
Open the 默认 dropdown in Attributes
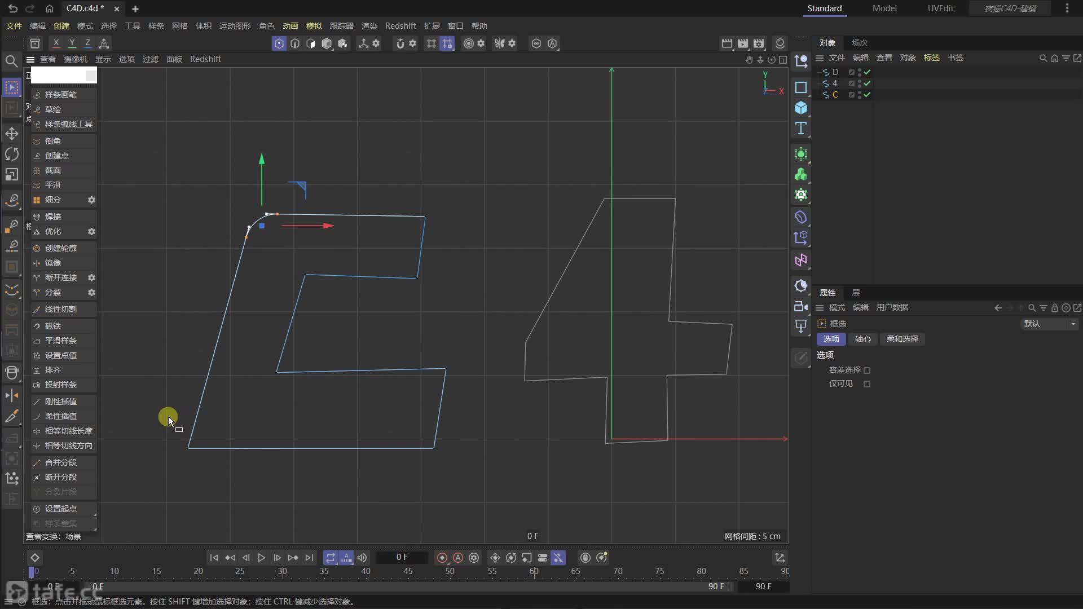1050,324
